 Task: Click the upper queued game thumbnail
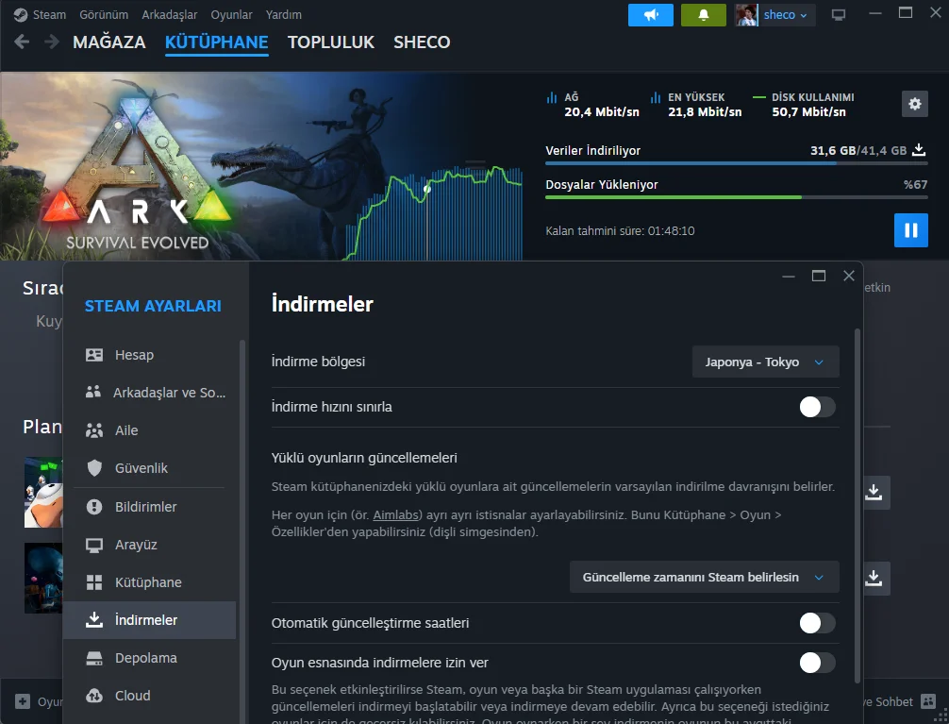click(x=43, y=492)
